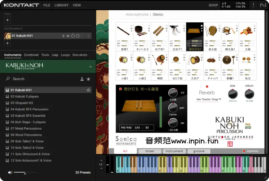Open the Noh Theater Stage reverb dropdown
The image size is (269, 181).
(209, 99)
